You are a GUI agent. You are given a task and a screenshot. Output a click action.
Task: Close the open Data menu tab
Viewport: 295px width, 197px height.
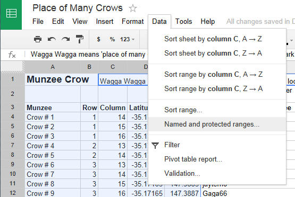point(159,21)
